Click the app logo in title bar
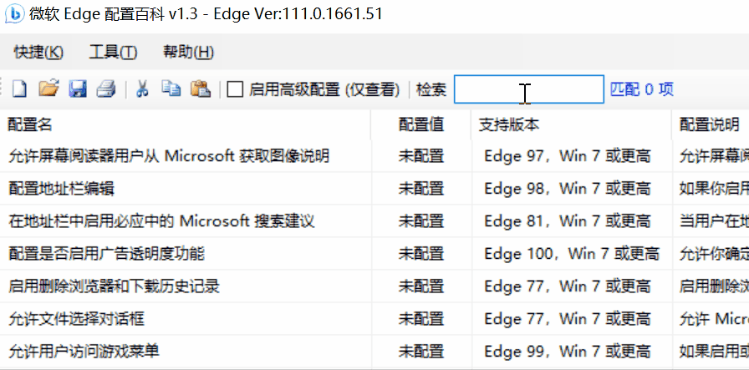The image size is (749, 370). pos(14,14)
